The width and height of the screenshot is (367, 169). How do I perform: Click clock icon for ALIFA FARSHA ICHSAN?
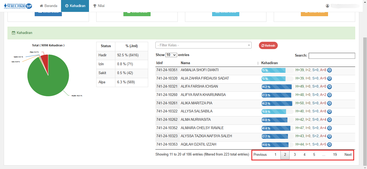[x=329, y=87]
